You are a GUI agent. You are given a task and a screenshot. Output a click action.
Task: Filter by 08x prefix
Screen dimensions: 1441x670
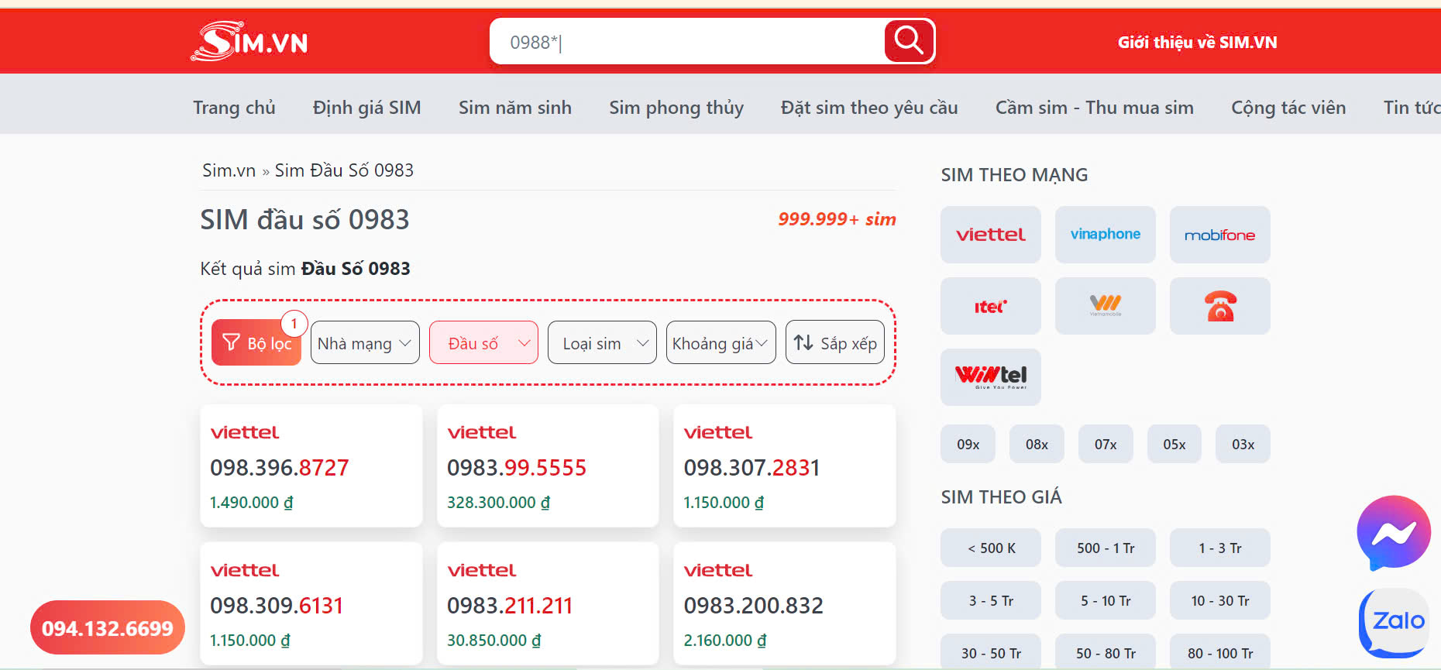coord(1037,444)
